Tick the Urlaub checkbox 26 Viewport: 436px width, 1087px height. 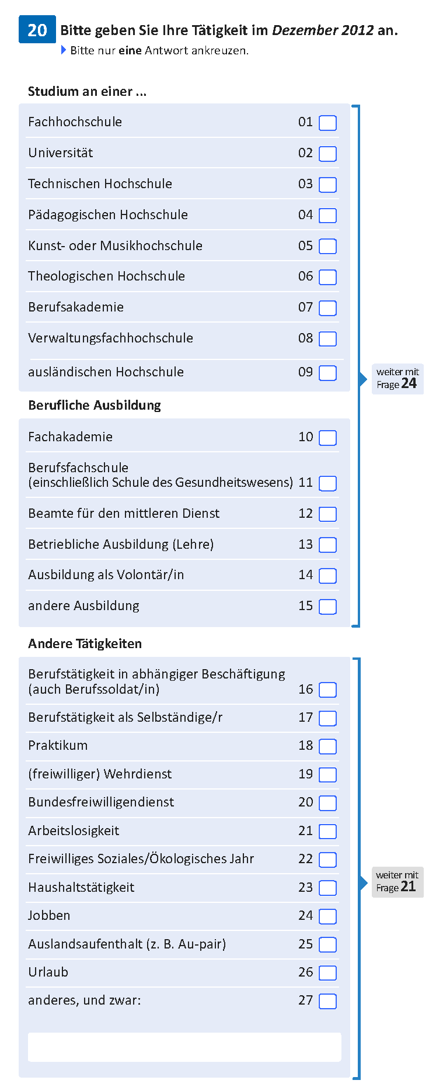pos(328,973)
